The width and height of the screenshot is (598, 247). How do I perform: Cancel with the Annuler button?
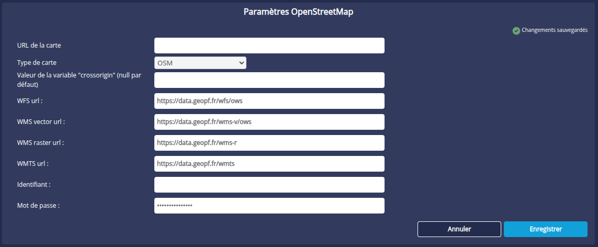(x=459, y=229)
